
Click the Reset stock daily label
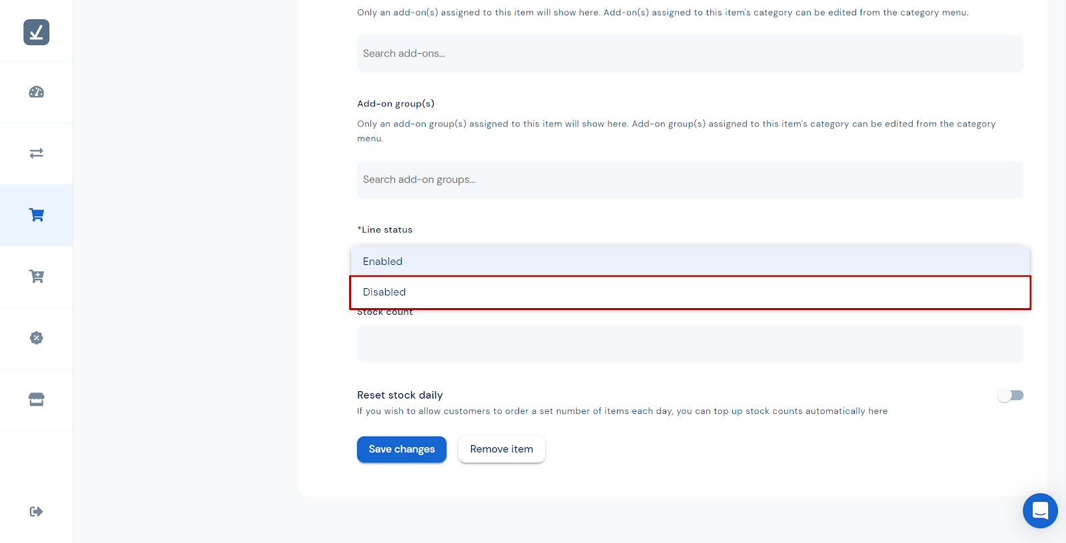pos(400,395)
